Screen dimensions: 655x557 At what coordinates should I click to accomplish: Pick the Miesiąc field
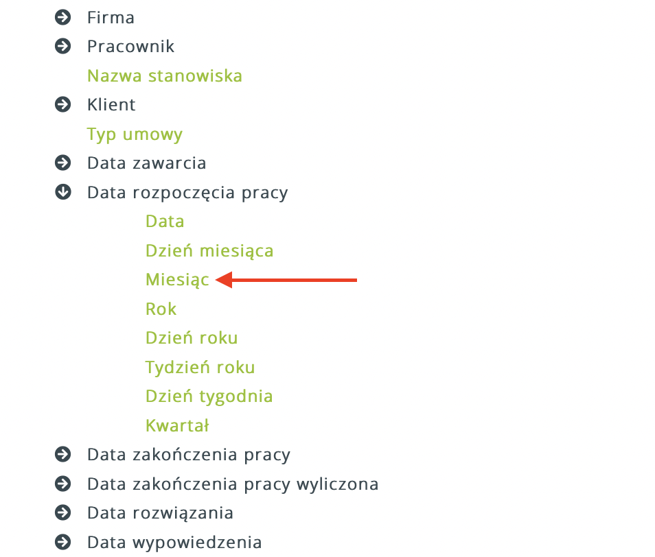coord(177,280)
